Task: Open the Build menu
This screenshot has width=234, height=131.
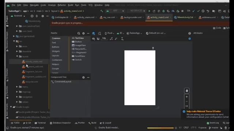Action: [71, 5]
